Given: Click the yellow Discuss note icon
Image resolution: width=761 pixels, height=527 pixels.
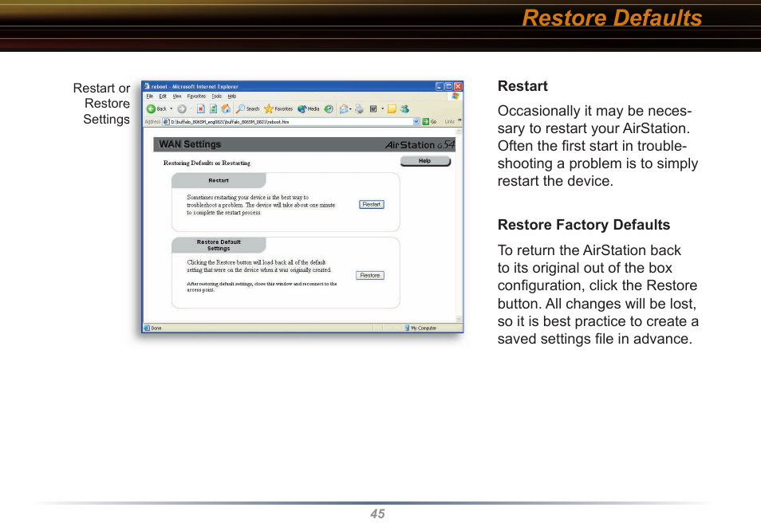Looking at the screenshot, I should 392,109.
